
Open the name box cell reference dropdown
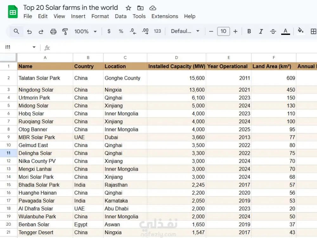click(34, 47)
